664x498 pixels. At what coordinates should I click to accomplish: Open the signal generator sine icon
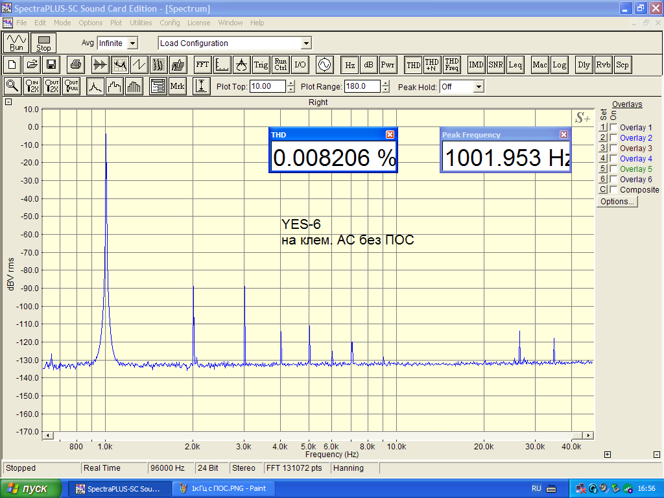[x=324, y=65]
